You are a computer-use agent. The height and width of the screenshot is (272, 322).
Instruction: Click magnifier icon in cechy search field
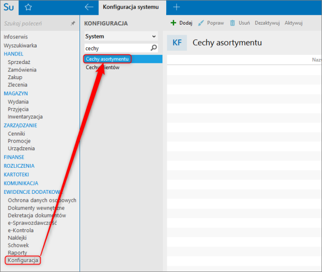pos(153,48)
